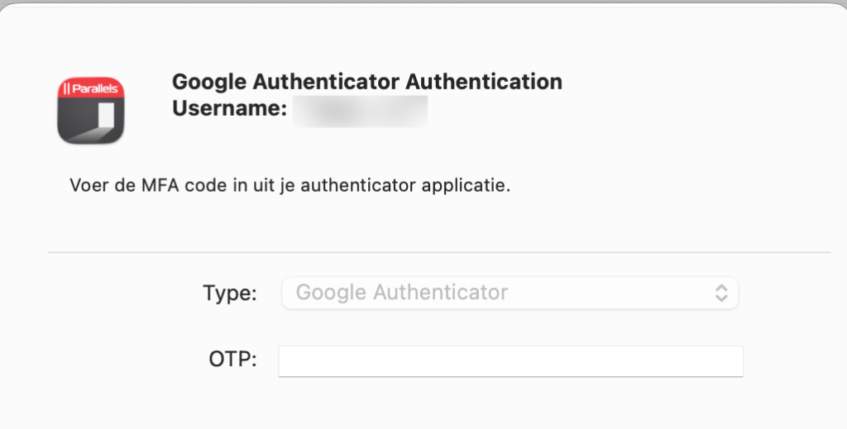Select Google Authenticator text in Type combo

click(402, 293)
